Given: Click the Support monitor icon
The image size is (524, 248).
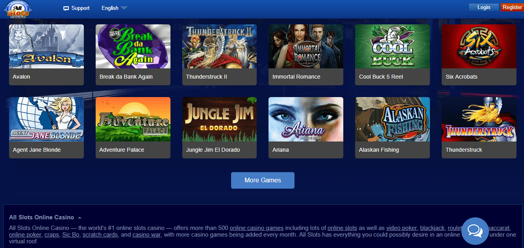Looking at the screenshot, I should tap(66, 8).
